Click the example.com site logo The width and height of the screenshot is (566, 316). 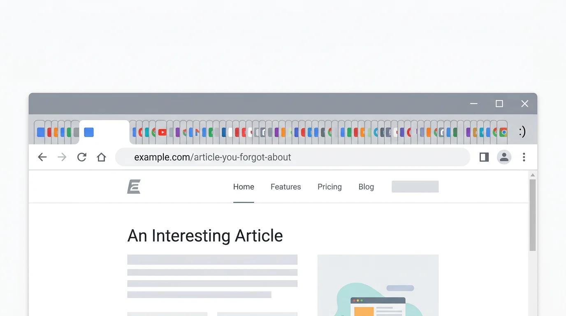point(133,186)
